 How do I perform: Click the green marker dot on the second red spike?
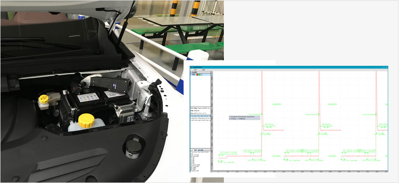click(318, 114)
